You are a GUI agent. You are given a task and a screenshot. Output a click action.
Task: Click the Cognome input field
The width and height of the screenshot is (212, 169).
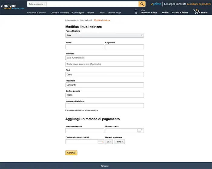[x=124, y=47]
